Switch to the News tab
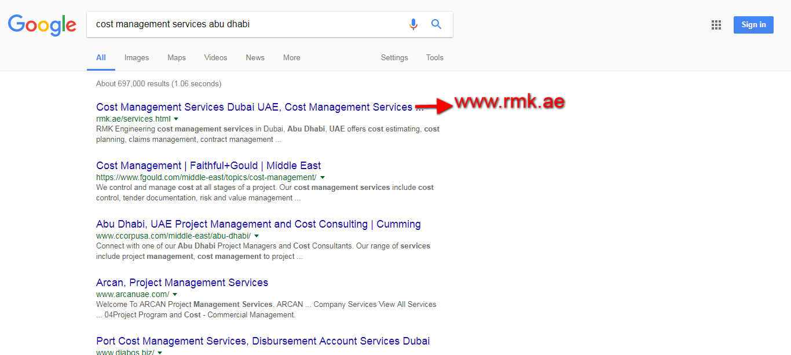Viewport: 791px width, 355px height. point(255,58)
